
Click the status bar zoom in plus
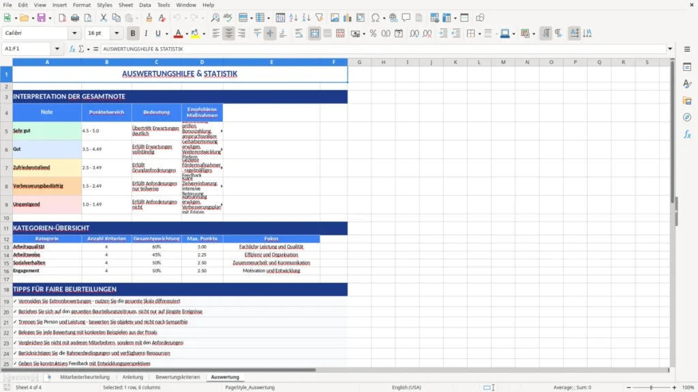674,387
